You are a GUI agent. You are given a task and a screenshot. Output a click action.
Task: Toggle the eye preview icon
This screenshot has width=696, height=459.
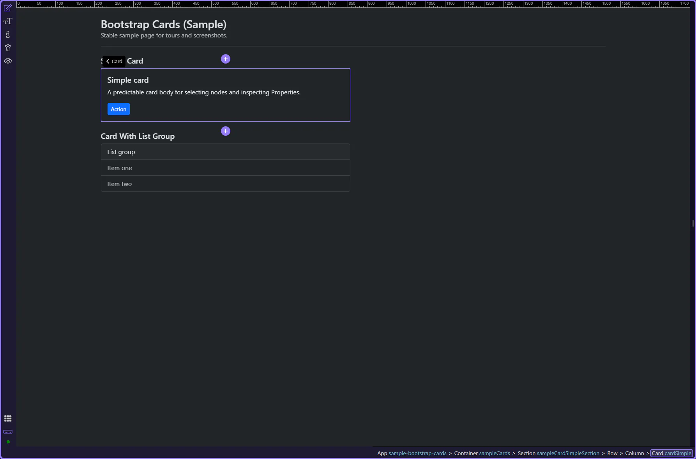[x=8, y=61]
